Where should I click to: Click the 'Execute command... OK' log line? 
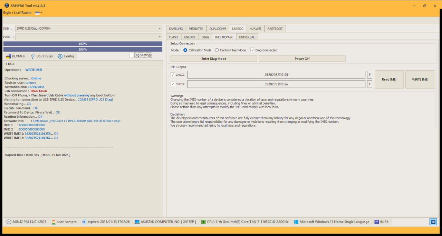pyautogui.click(x=21, y=108)
